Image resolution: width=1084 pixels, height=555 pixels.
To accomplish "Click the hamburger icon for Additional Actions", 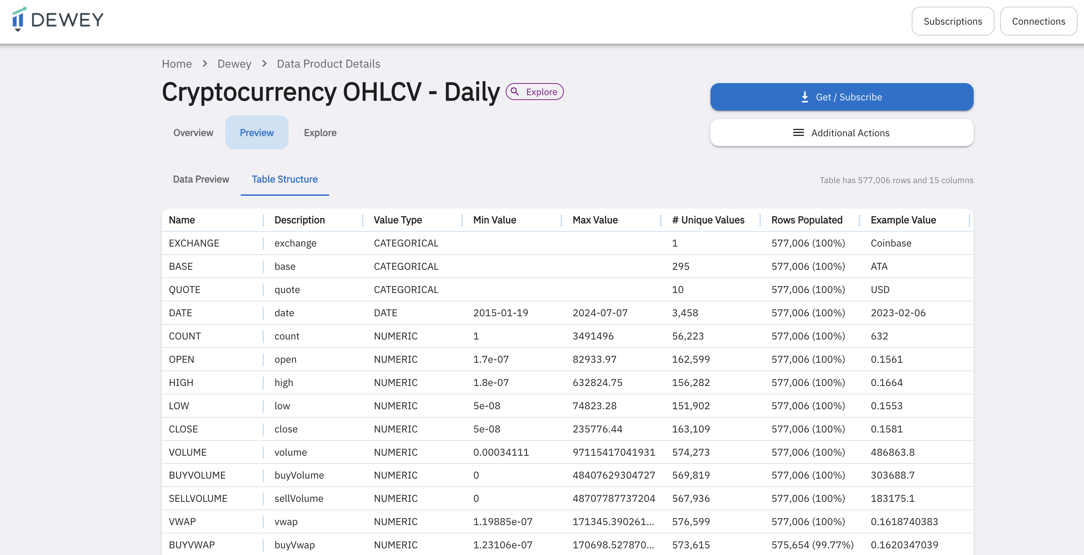I will coord(798,133).
